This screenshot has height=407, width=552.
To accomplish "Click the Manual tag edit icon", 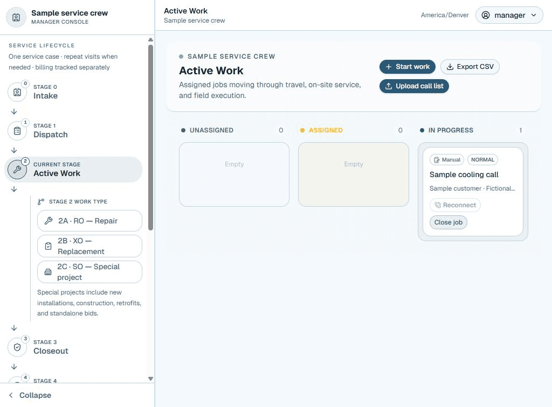I will (x=437, y=160).
